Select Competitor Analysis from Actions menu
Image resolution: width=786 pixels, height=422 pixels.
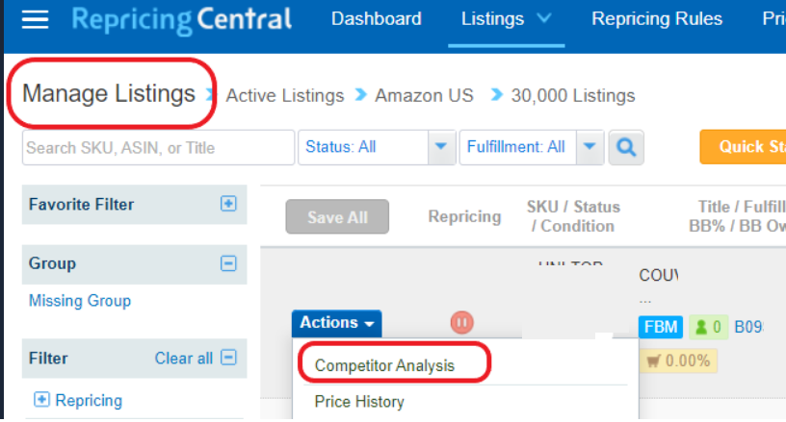tap(384, 365)
